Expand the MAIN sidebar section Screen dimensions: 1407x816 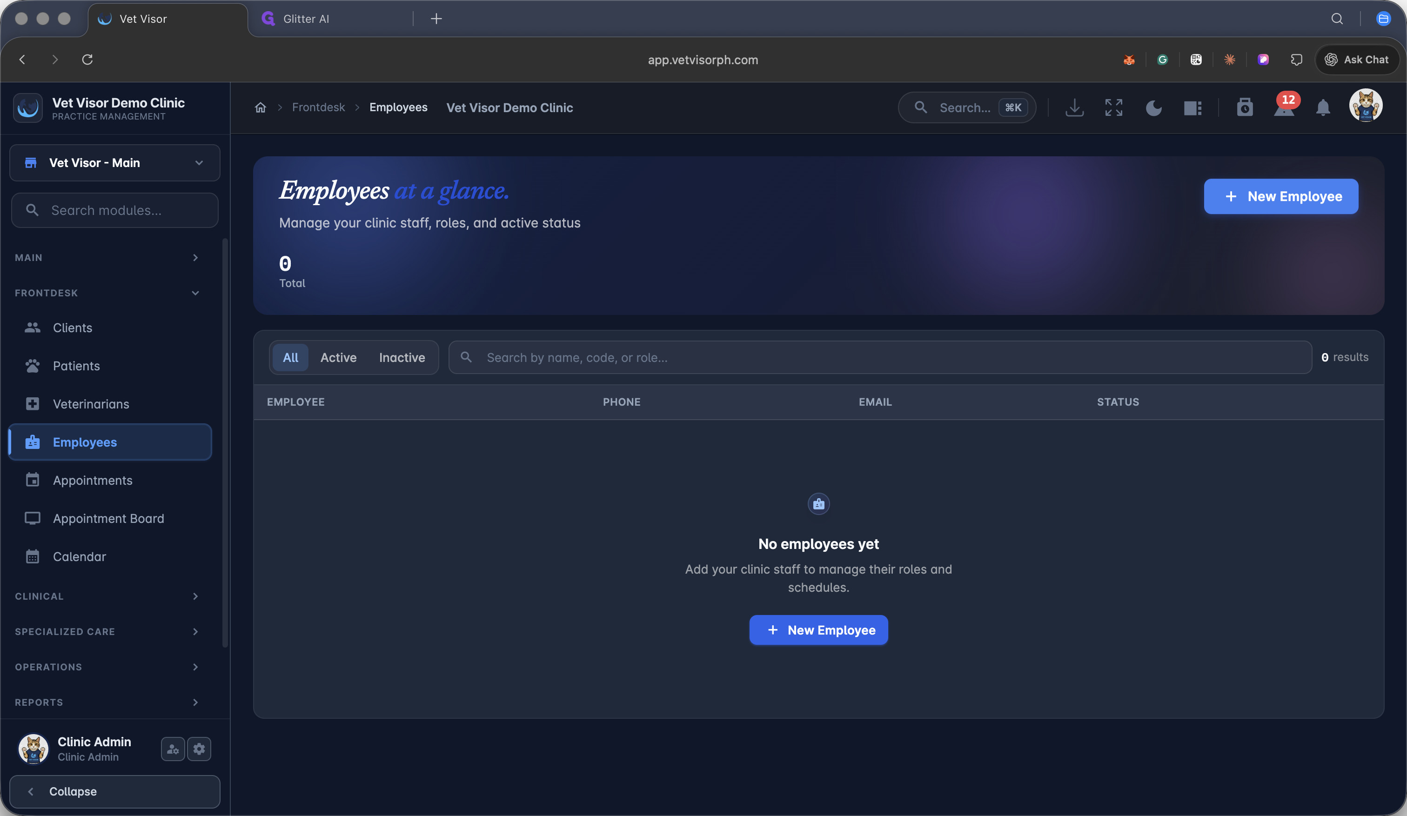pos(107,257)
